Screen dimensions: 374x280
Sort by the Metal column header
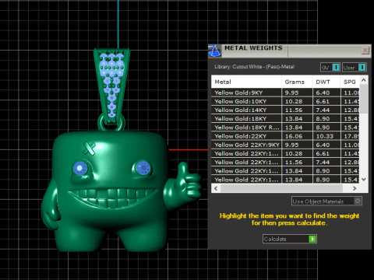click(246, 82)
